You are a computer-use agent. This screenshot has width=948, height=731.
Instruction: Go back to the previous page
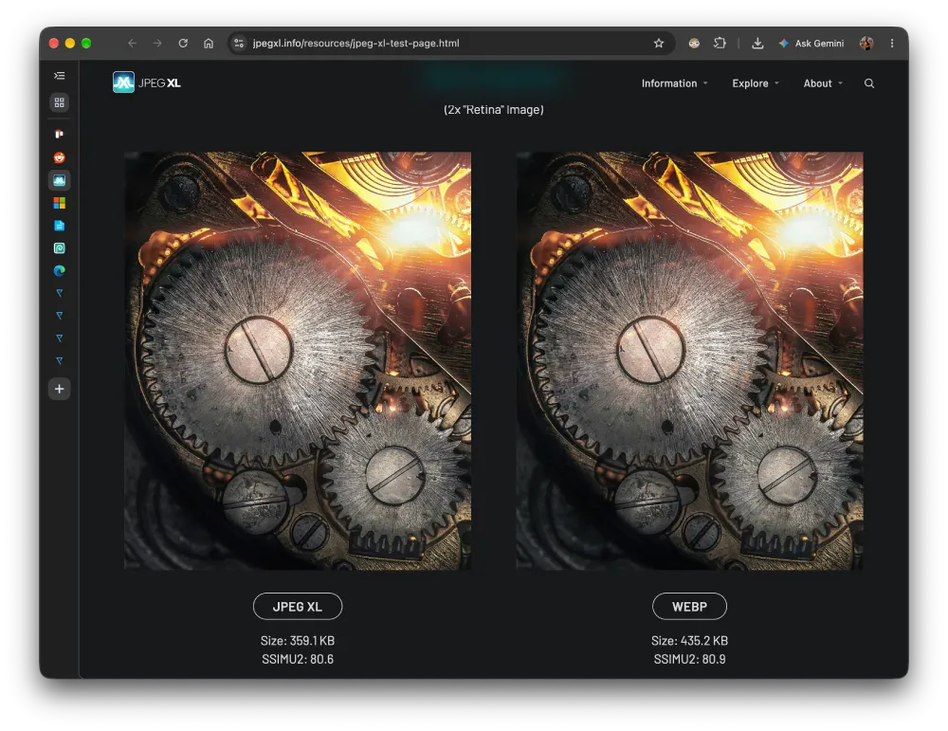[133, 43]
